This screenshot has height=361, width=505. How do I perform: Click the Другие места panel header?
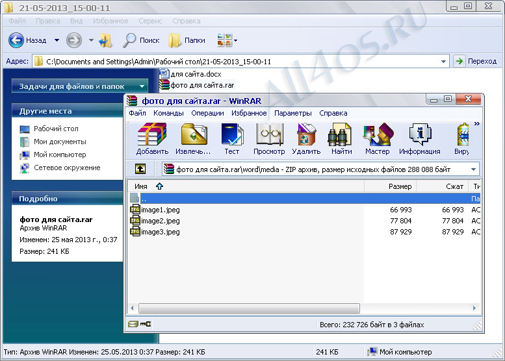(68, 111)
